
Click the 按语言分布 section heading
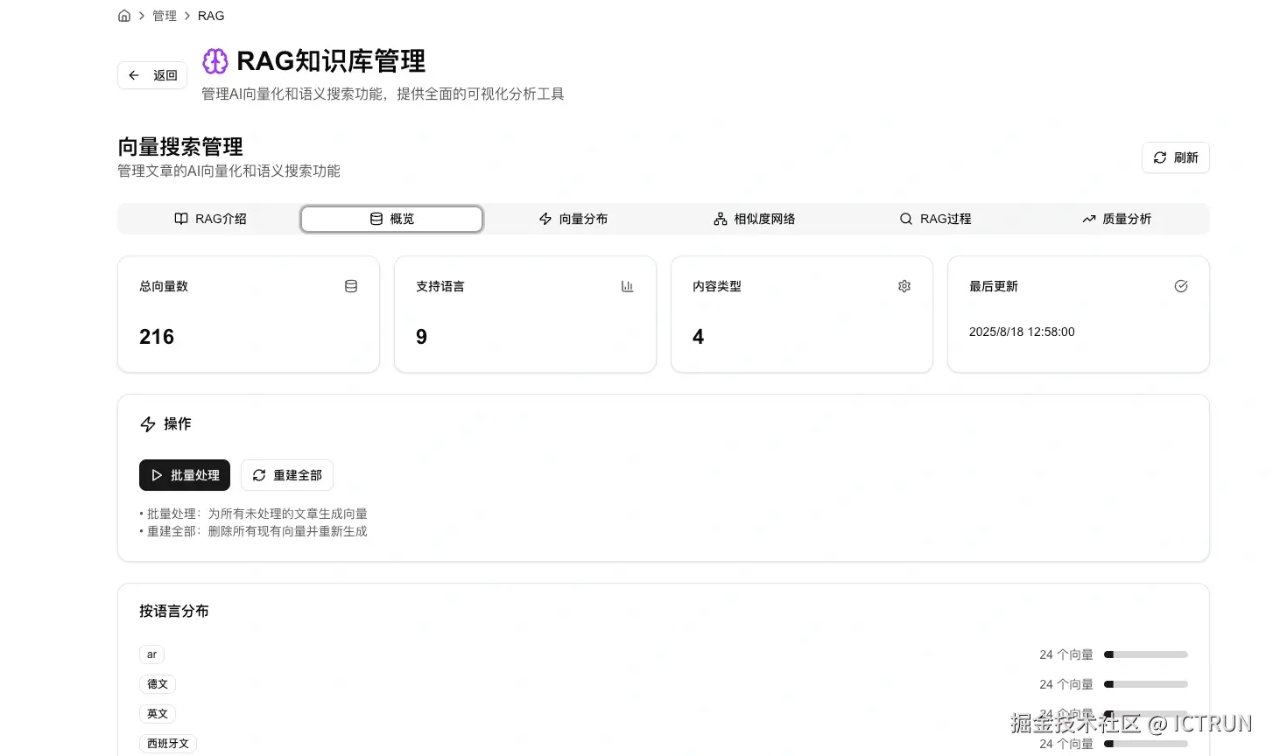point(174,611)
